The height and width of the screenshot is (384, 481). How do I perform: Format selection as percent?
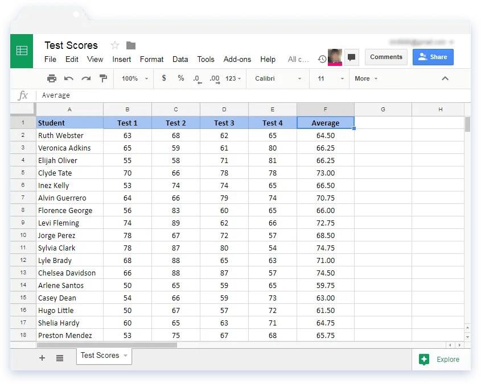pyautogui.click(x=180, y=78)
